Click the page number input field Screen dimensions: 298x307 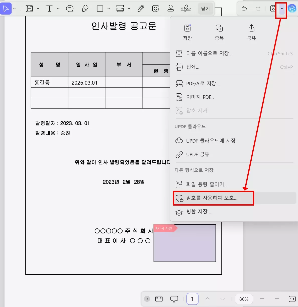[192, 299]
